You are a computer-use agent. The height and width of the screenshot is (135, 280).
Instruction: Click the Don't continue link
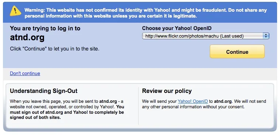click(25, 73)
